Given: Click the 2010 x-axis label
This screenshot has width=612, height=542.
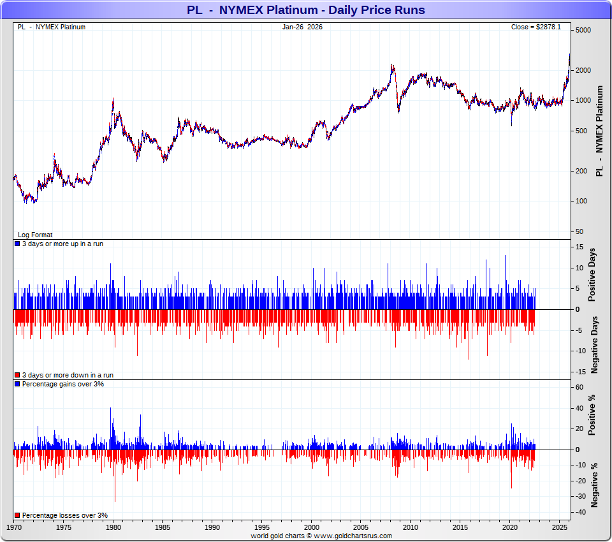Looking at the screenshot, I should pyautogui.click(x=410, y=527).
